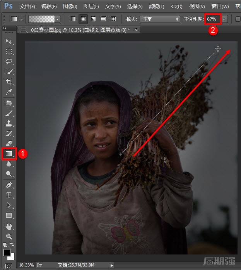Open the 图层(L) menu
The height and width of the screenshot is (270, 241).
coord(91,7)
